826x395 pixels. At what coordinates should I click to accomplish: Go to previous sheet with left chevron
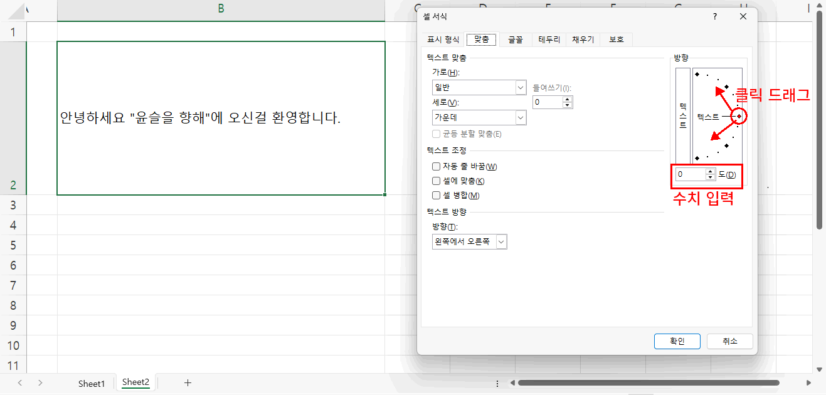20,382
